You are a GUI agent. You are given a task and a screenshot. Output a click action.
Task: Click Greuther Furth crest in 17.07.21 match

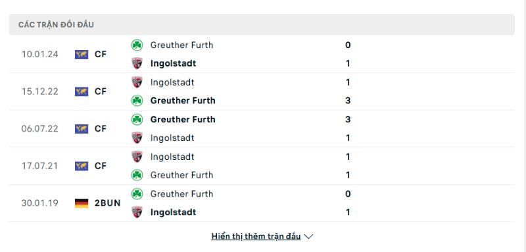tap(137, 175)
